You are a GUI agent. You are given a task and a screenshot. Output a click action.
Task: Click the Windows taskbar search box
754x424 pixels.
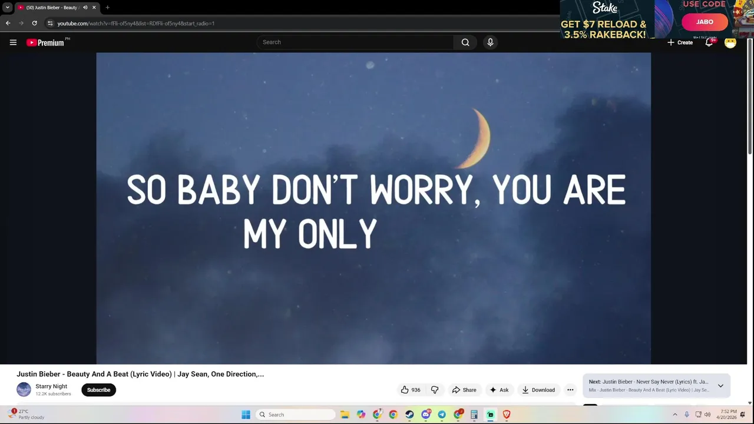[x=296, y=415]
